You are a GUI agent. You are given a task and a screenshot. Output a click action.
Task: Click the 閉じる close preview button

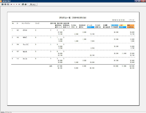(33, 4)
